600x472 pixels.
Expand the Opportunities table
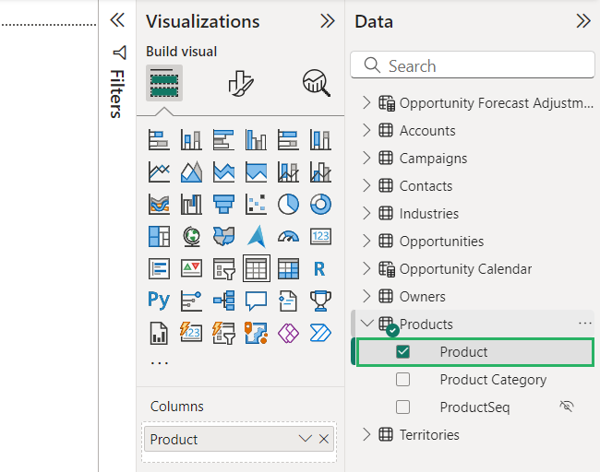click(366, 242)
